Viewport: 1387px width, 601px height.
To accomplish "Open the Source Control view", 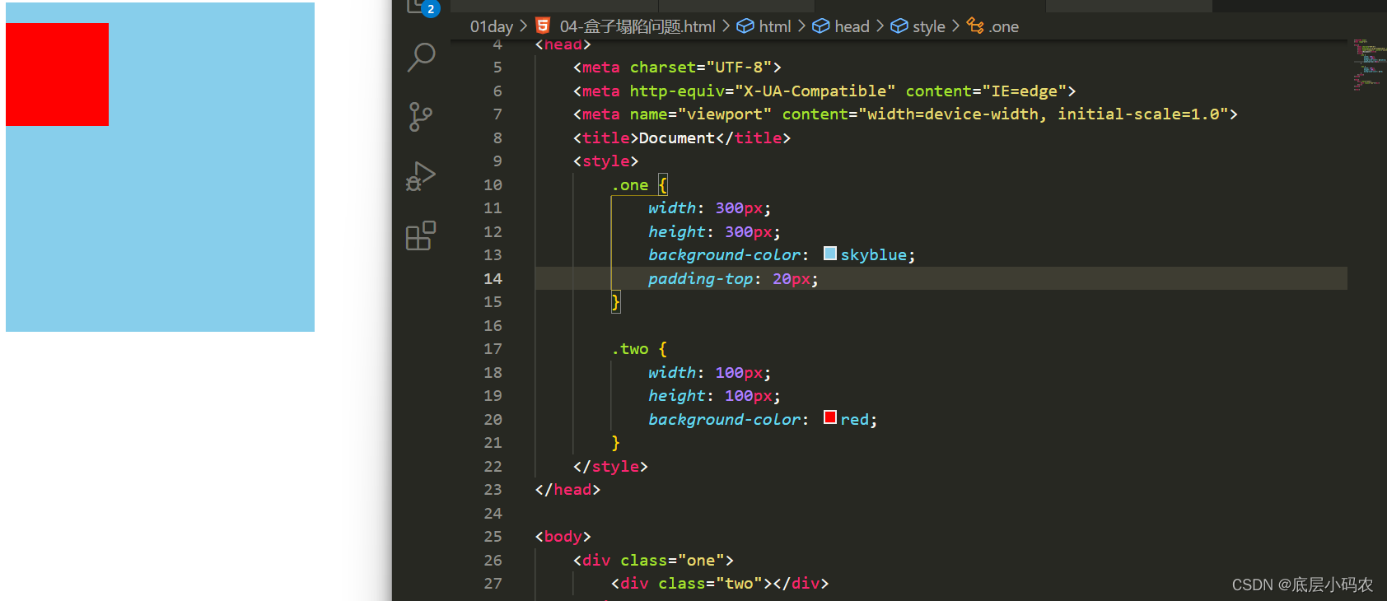I will (x=421, y=117).
